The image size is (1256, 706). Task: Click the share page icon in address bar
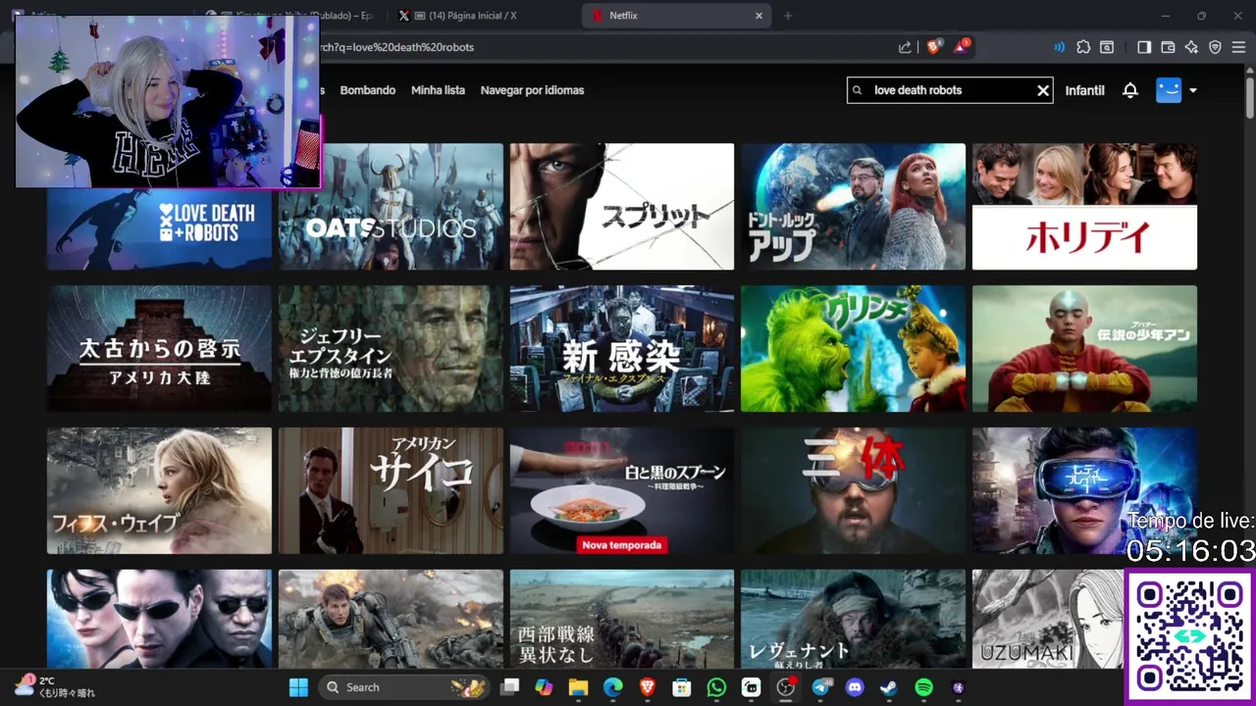[x=905, y=47]
